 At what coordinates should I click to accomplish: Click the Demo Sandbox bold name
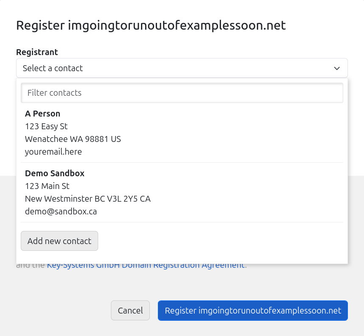(55, 173)
